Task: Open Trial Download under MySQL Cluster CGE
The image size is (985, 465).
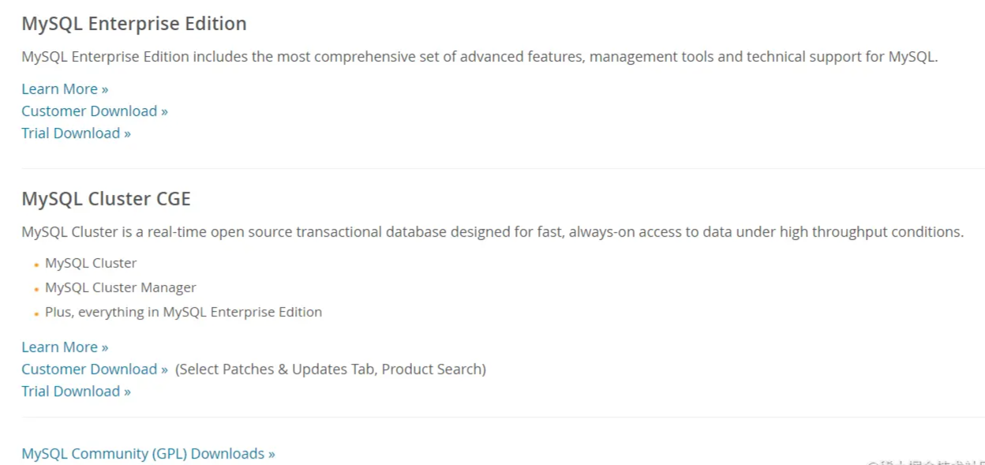Action: pyautogui.click(x=76, y=392)
